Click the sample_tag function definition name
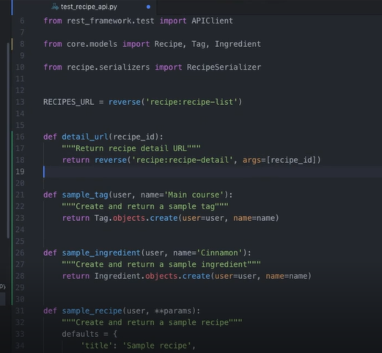Screen dimensions: 382x353 pyautogui.click(x=85, y=194)
